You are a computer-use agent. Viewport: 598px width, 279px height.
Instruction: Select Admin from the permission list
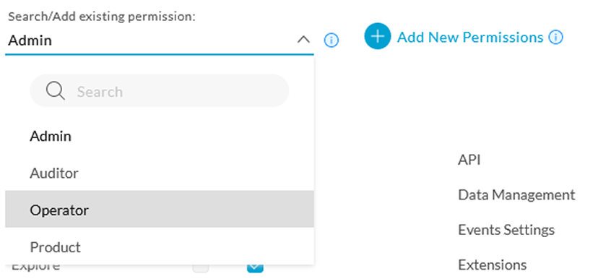tap(160, 137)
